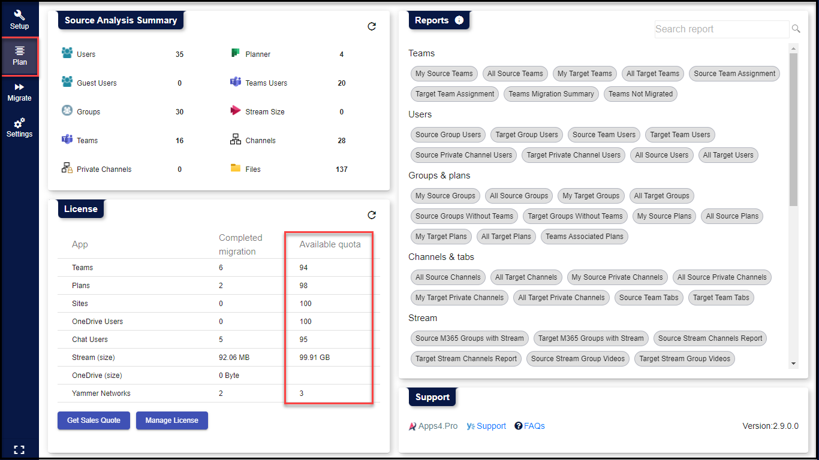Click the Teams icon in summary

point(67,140)
